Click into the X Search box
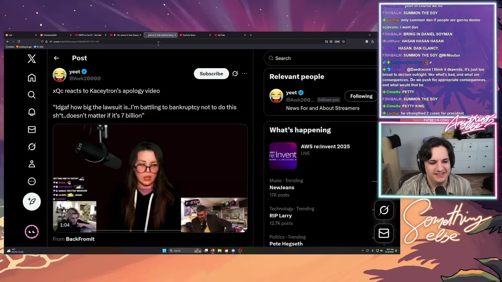 (x=322, y=58)
